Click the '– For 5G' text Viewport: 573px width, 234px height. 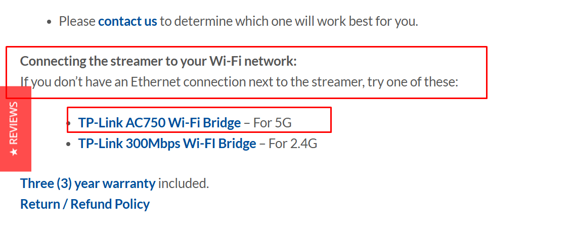click(x=268, y=123)
